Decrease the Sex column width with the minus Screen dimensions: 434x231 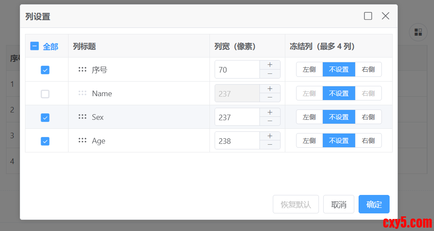270,122
